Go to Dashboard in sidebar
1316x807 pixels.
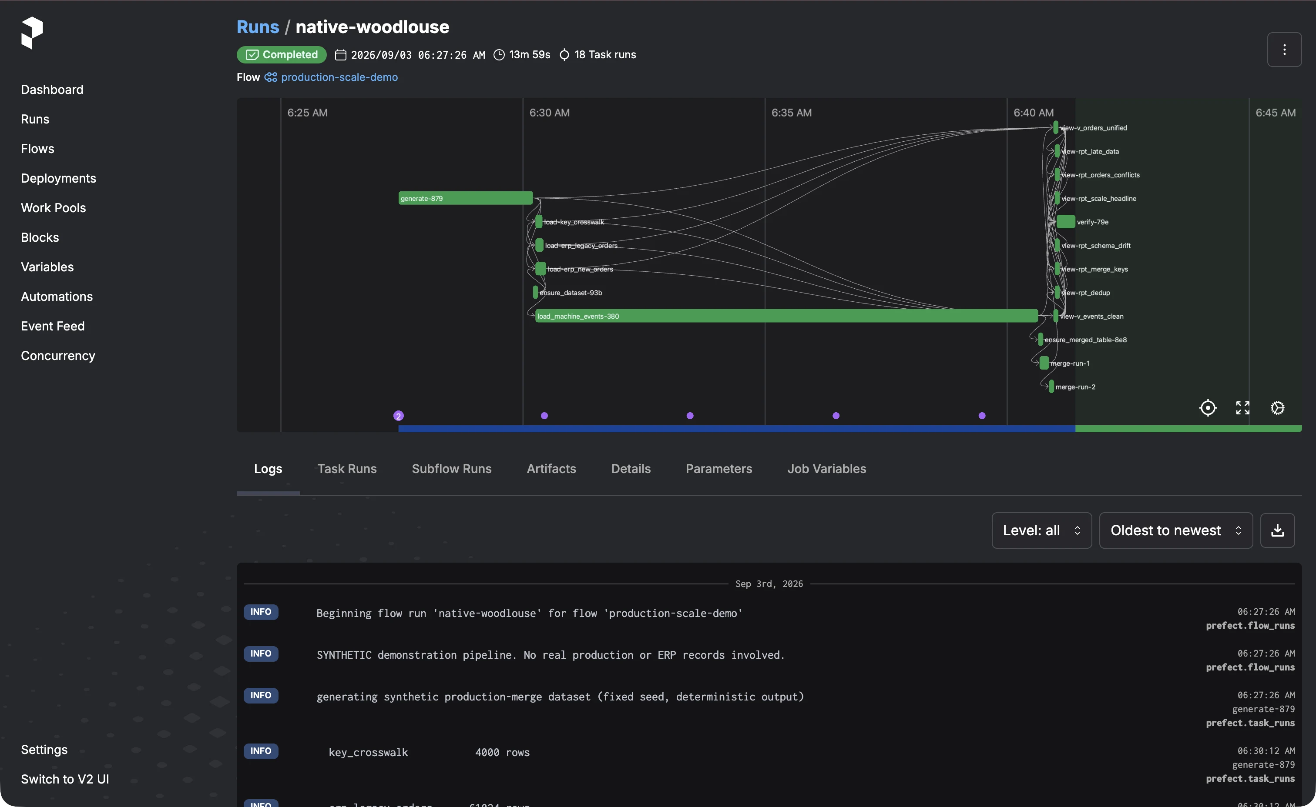[x=52, y=90]
